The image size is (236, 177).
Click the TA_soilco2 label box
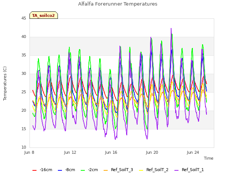pyautogui.click(x=44, y=15)
